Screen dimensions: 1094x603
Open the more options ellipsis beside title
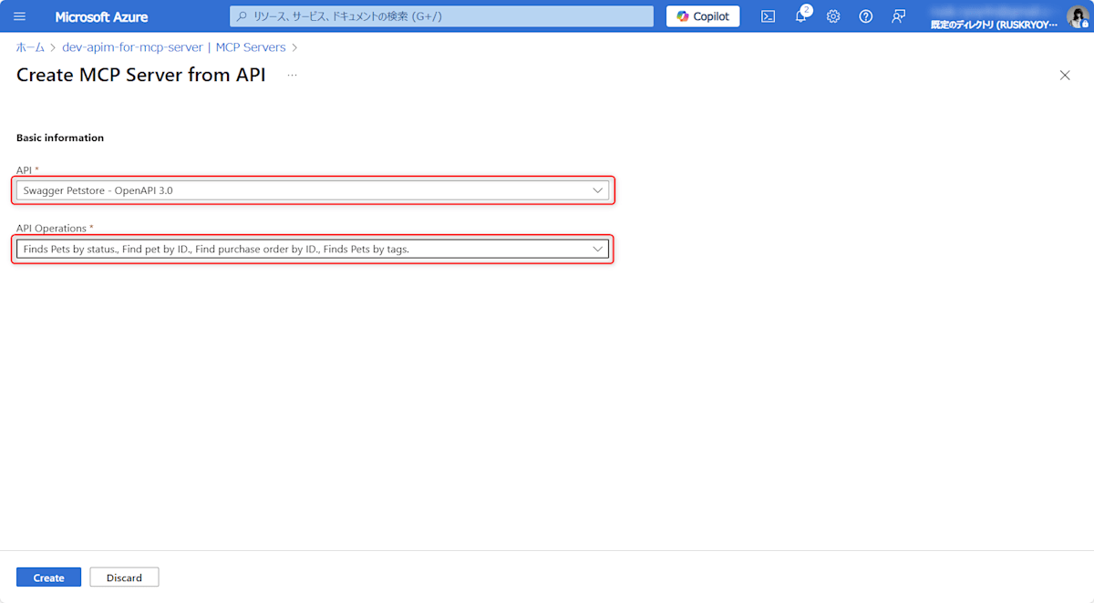click(x=292, y=76)
